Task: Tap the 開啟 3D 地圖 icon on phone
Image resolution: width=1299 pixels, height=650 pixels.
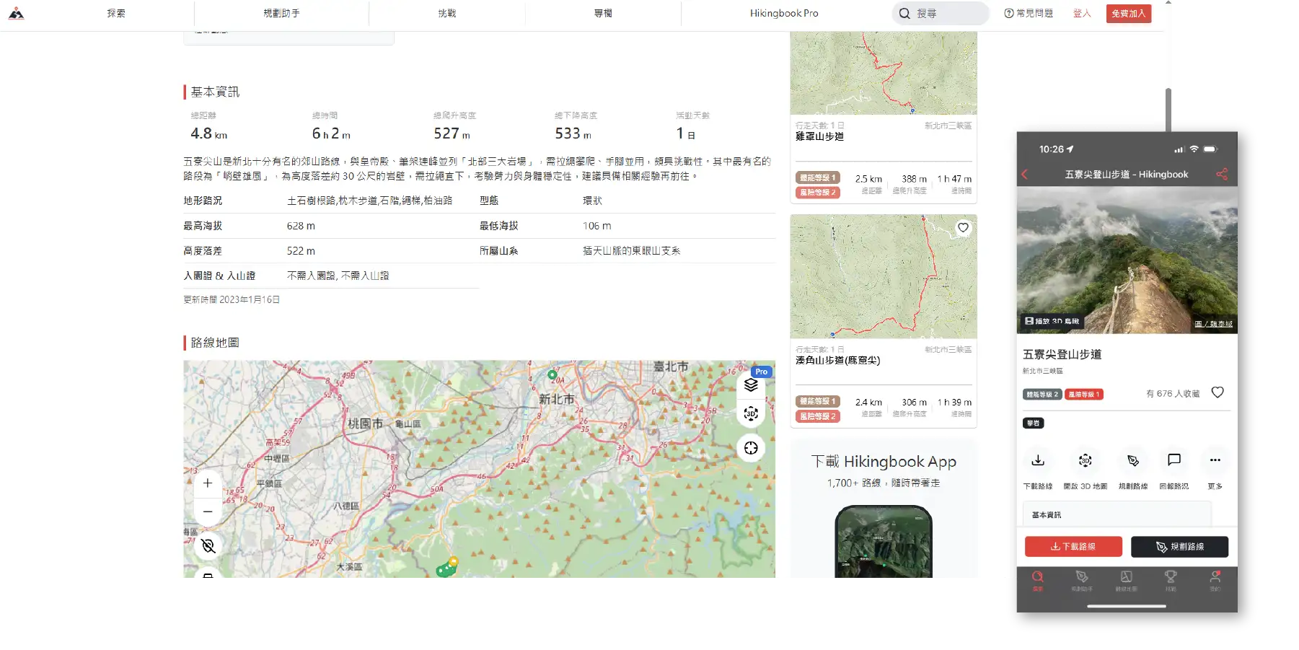Action: coord(1086,460)
